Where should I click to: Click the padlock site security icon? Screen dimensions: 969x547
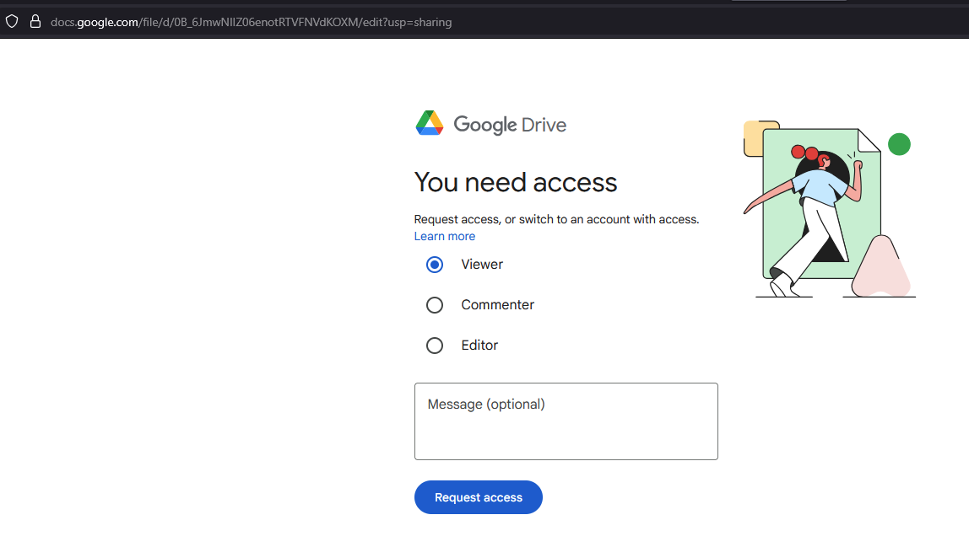(35, 22)
